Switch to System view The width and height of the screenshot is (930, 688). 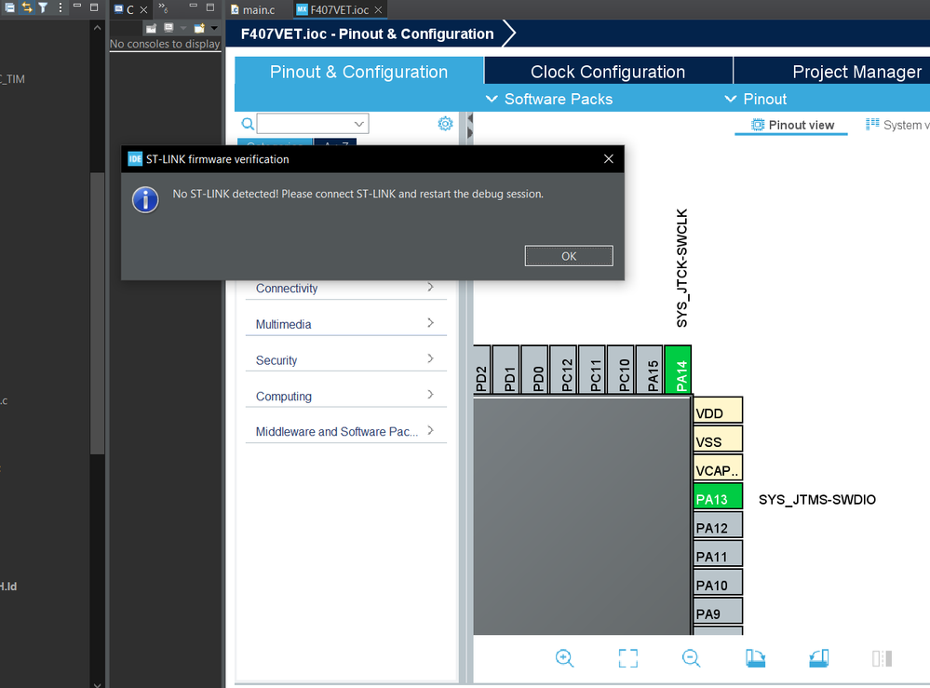[897, 125]
